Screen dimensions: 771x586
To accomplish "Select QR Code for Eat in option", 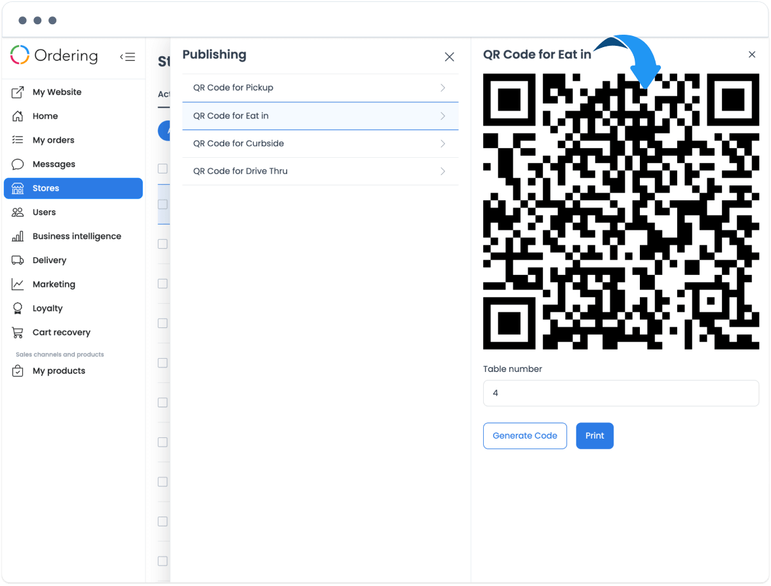I will click(320, 116).
